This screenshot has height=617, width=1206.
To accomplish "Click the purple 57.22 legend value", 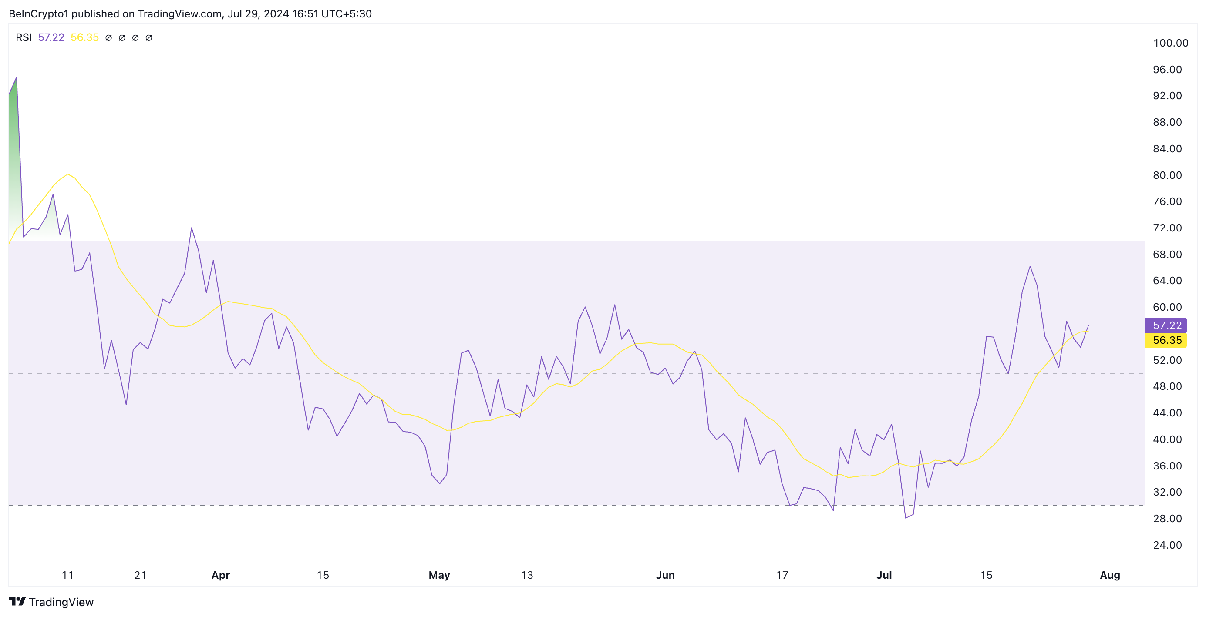I will (51, 37).
